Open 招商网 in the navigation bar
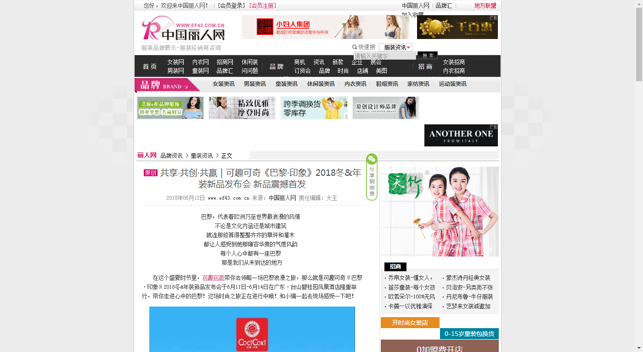The height and width of the screenshot is (352, 643). (225, 62)
